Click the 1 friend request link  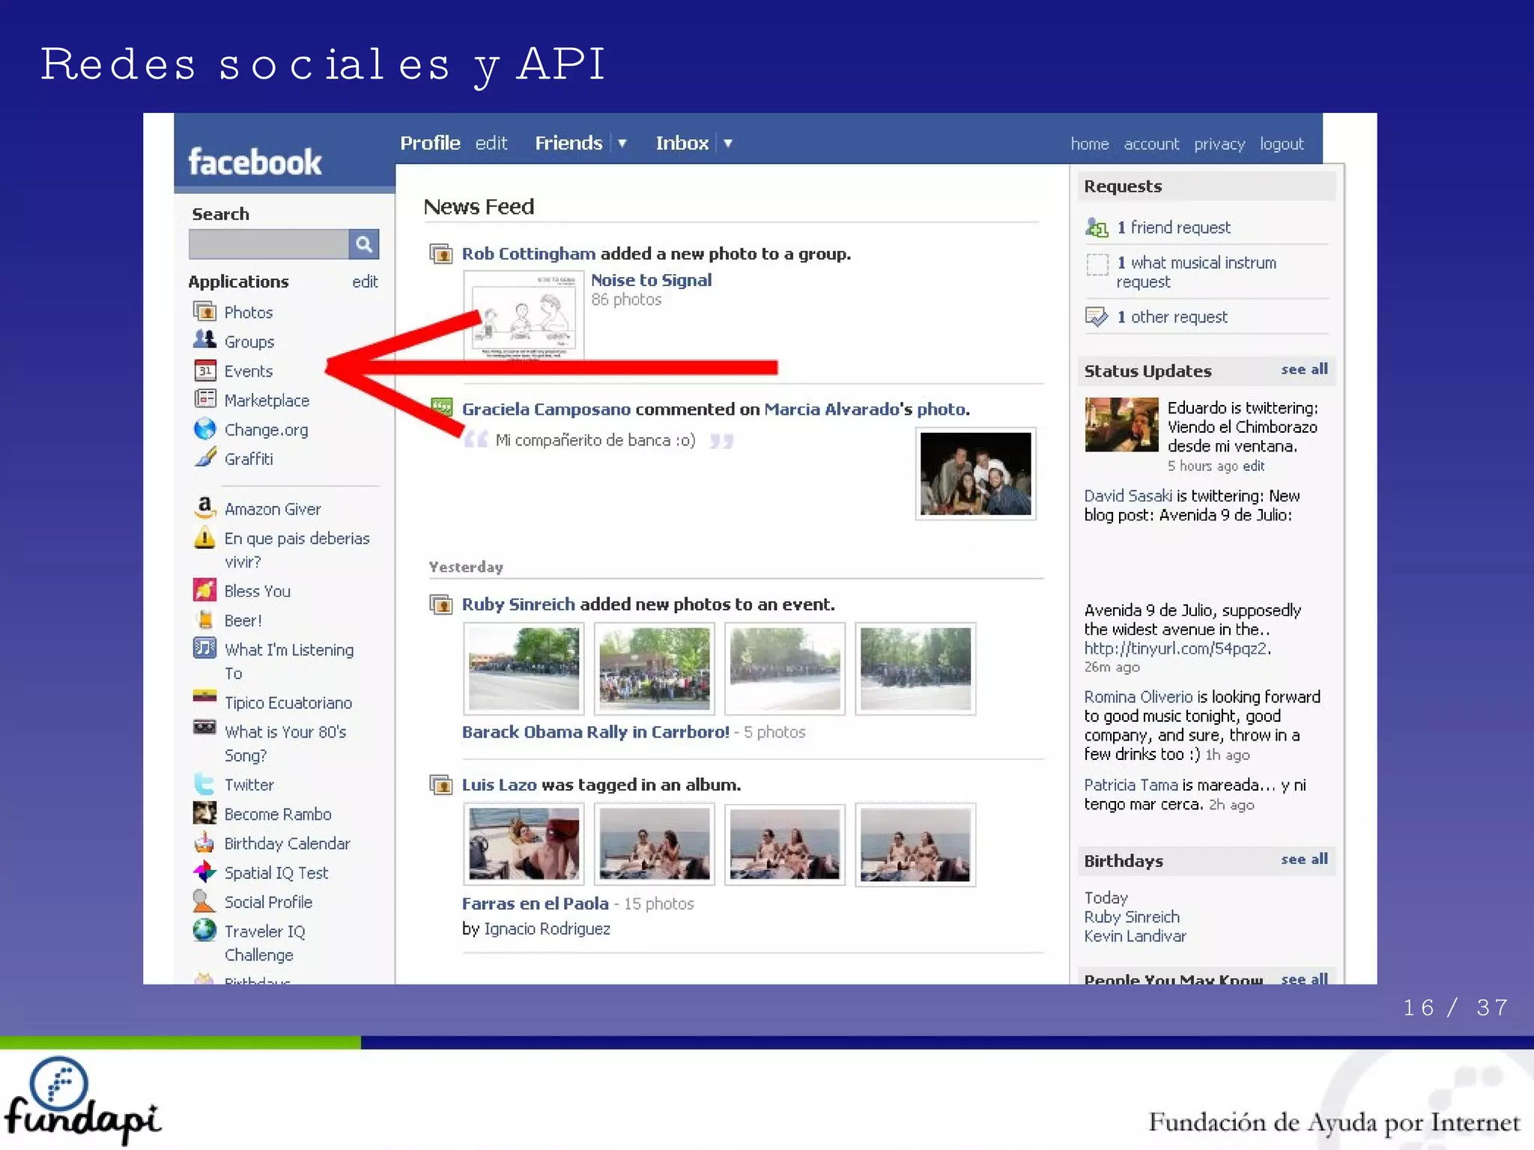tap(1173, 227)
